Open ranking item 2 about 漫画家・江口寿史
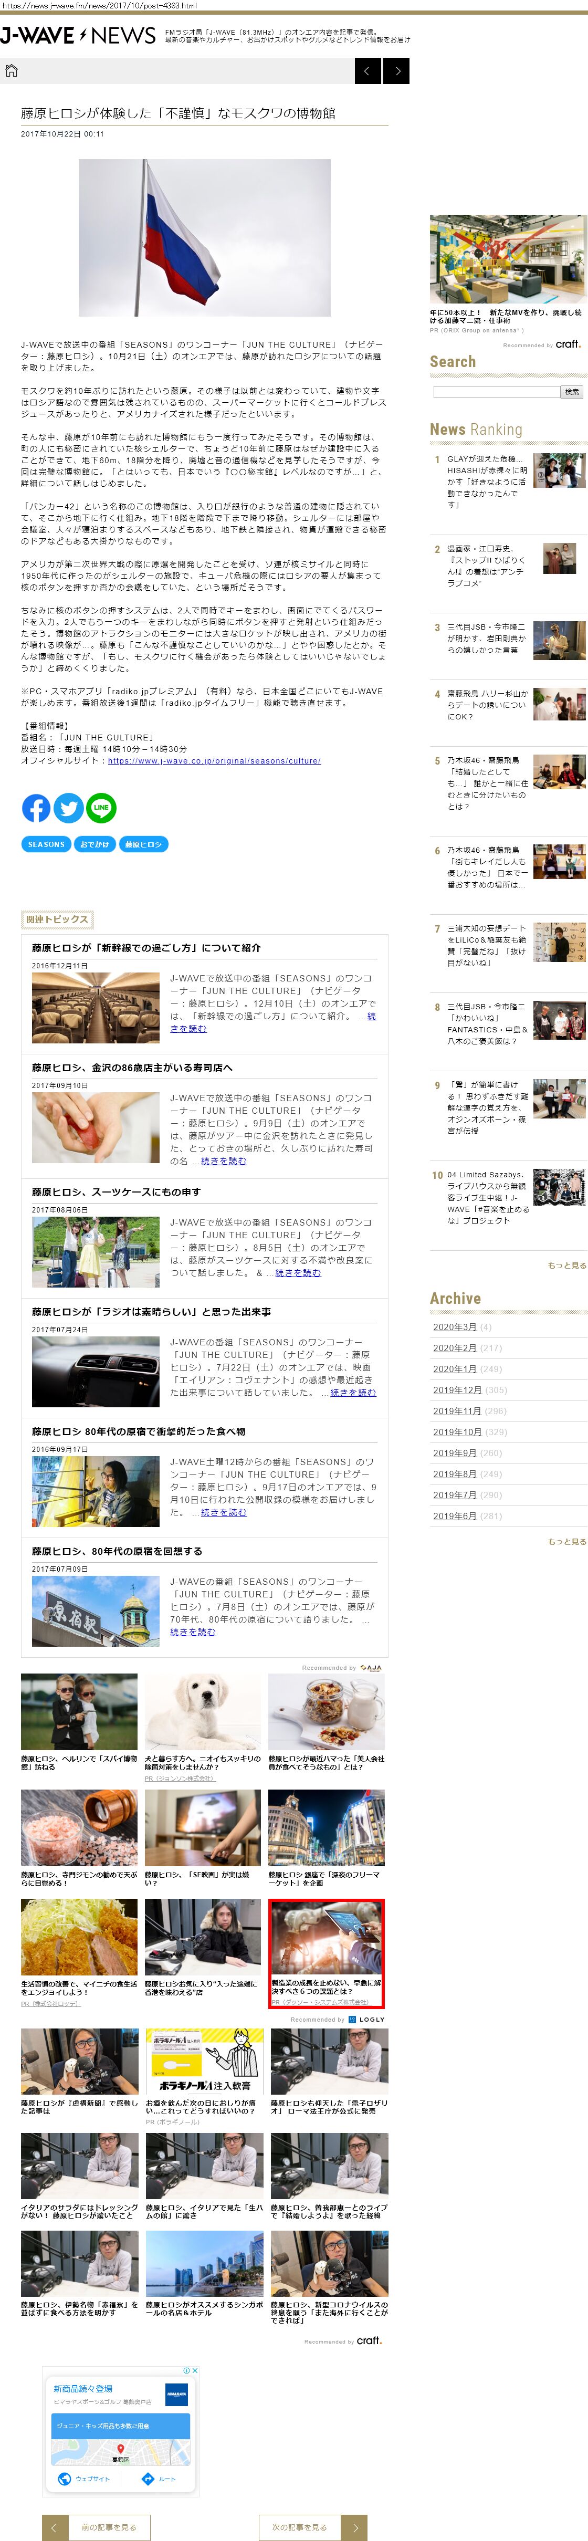The image size is (588, 2541). [508, 565]
